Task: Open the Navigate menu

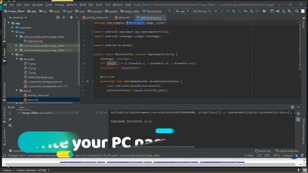Action: coord(38,4)
